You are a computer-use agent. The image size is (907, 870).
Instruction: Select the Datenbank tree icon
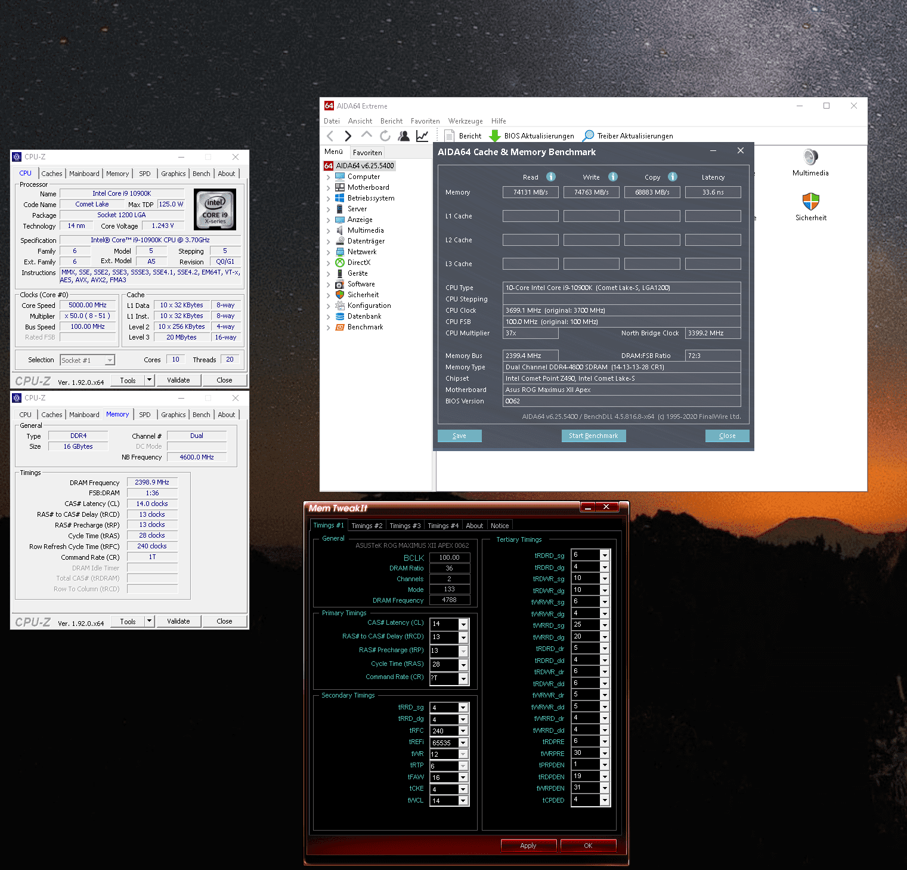point(340,316)
